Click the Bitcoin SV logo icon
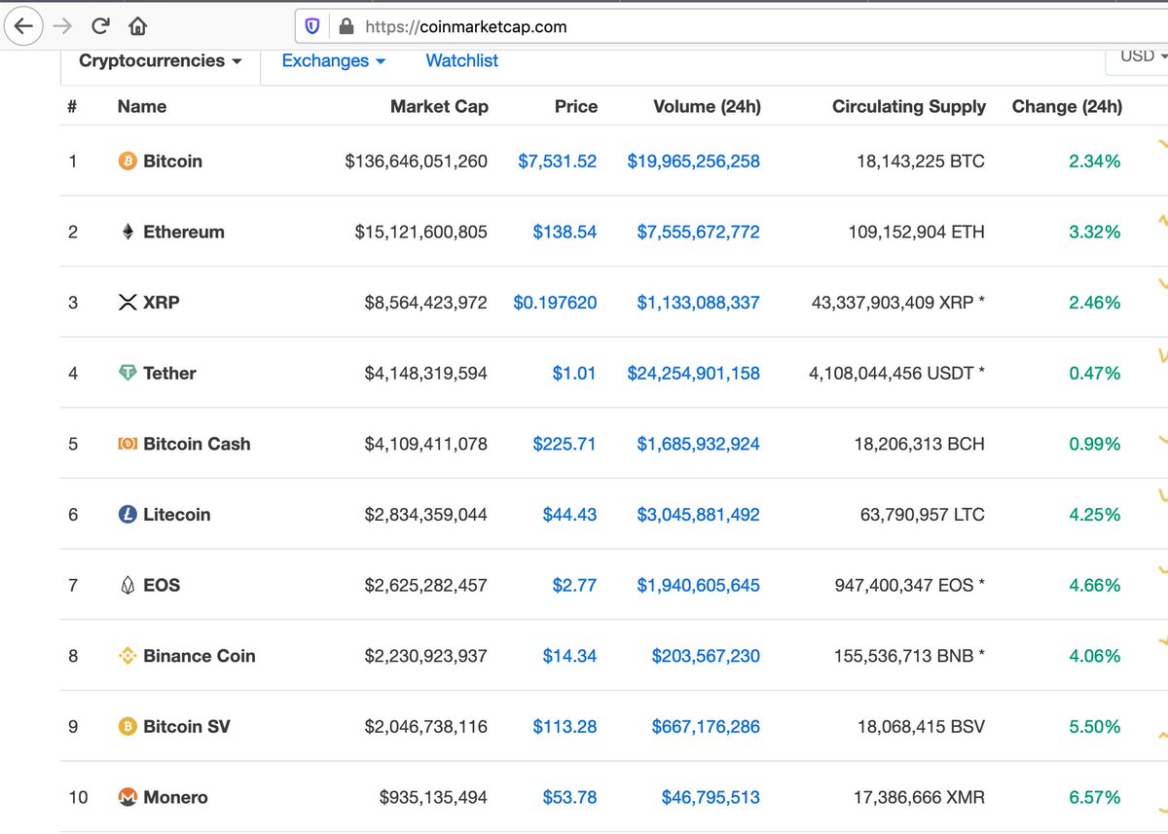 click(128, 726)
